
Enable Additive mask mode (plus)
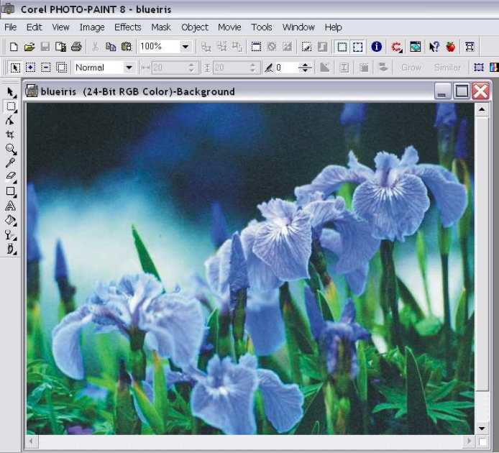30,68
